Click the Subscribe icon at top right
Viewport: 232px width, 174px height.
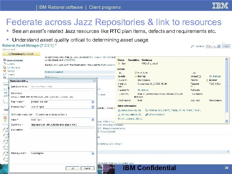192,46
